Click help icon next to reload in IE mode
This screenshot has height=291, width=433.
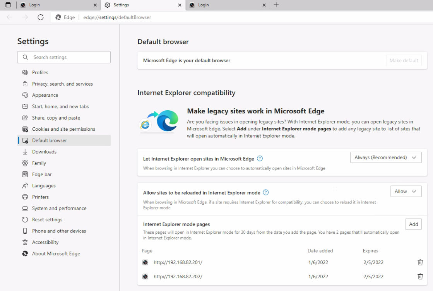[266, 192]
